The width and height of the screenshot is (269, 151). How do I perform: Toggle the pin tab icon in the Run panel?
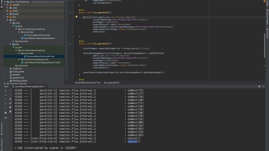(x=5, y=118)
